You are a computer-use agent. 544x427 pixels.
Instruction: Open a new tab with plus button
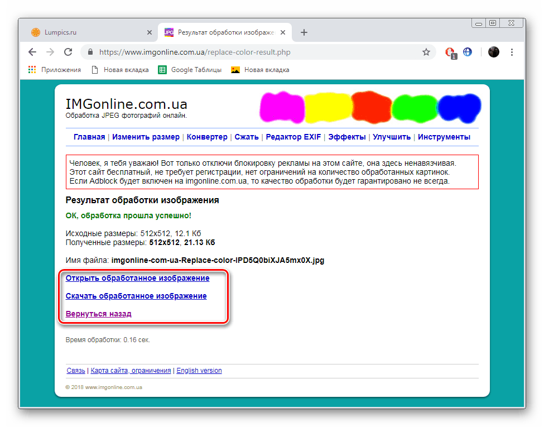pos(304,32)
